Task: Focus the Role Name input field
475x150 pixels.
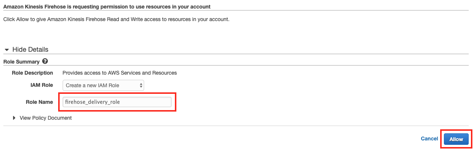Action: [x=117, y=102]
